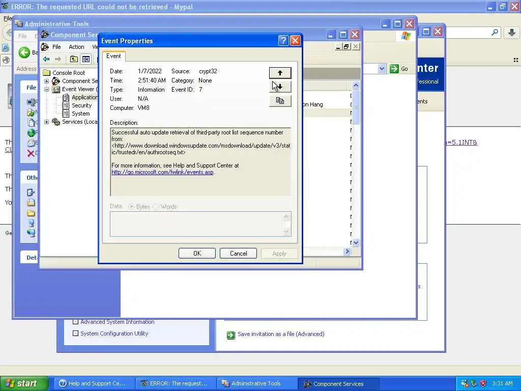521x391 pixels.
Task: Select the Security log icon in tree
Action: click(x=66, y=105)
